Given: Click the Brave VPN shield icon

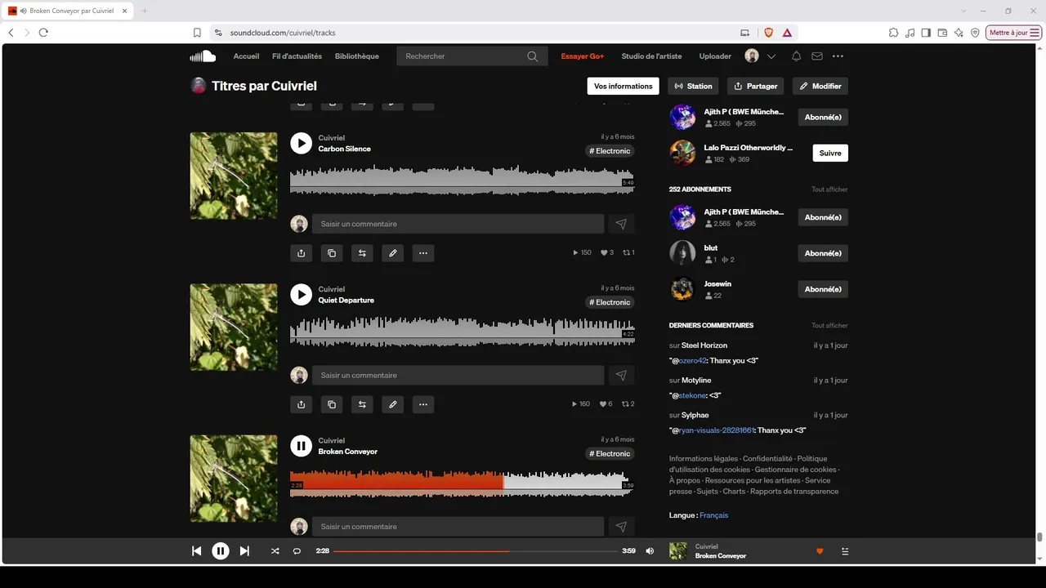Looking at the screenshot, I should point(975,33).
